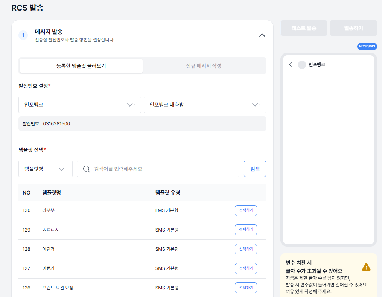
Task: Pick 선택하기 for template number 128
Action: click(x=245, y=249)
